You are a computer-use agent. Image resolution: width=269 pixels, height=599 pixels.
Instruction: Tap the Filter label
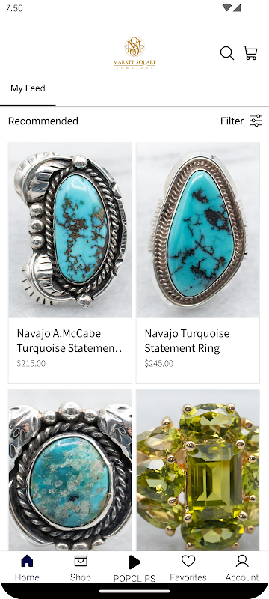pos(232,121)
